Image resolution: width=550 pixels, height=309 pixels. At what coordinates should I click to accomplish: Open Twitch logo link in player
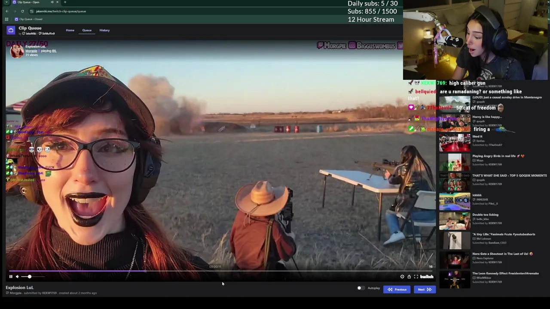427,277
